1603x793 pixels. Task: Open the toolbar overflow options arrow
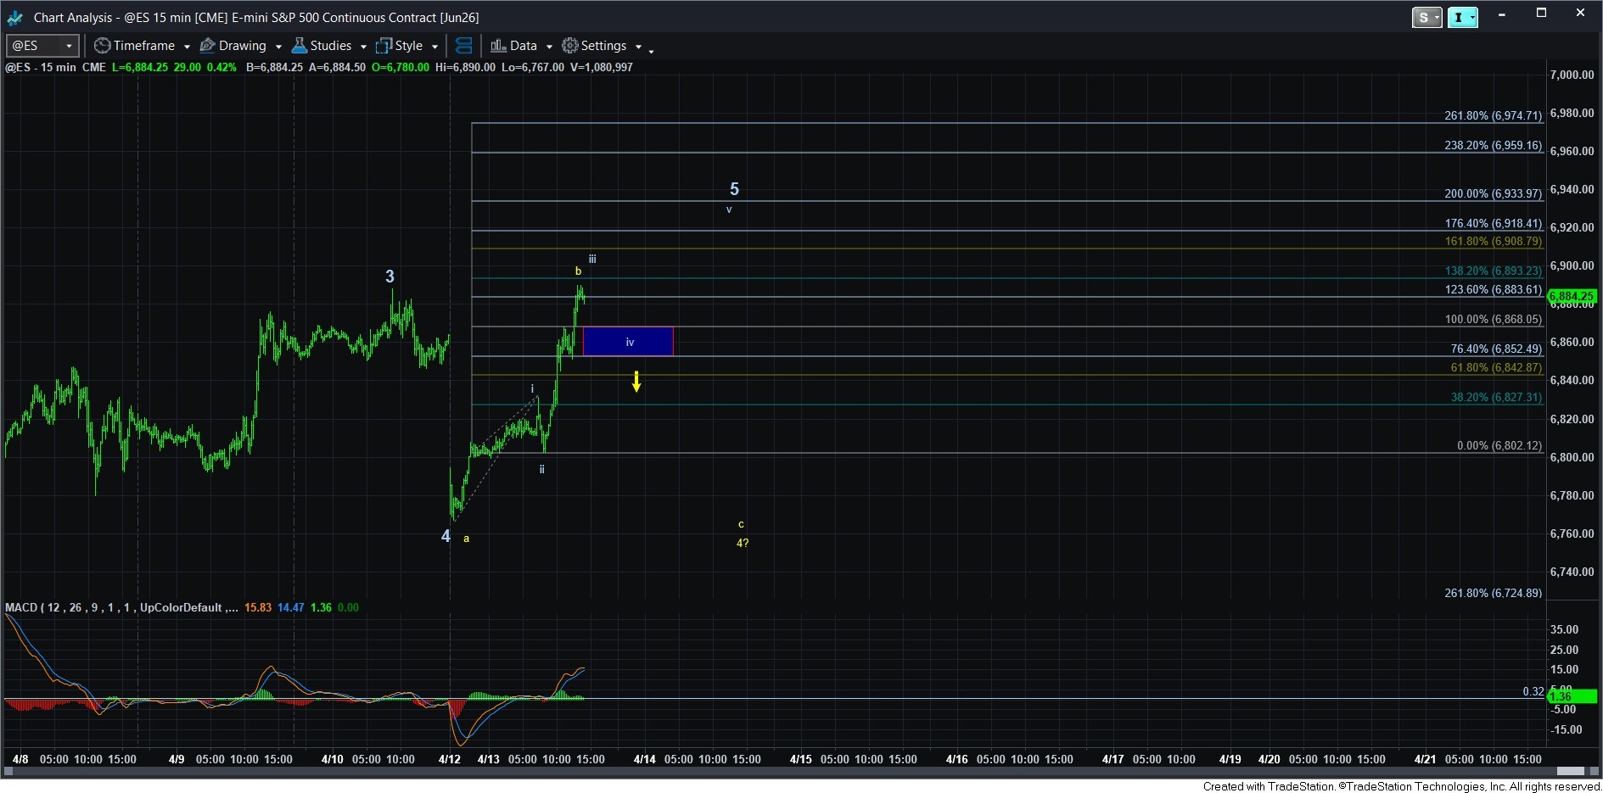(651, 51)
